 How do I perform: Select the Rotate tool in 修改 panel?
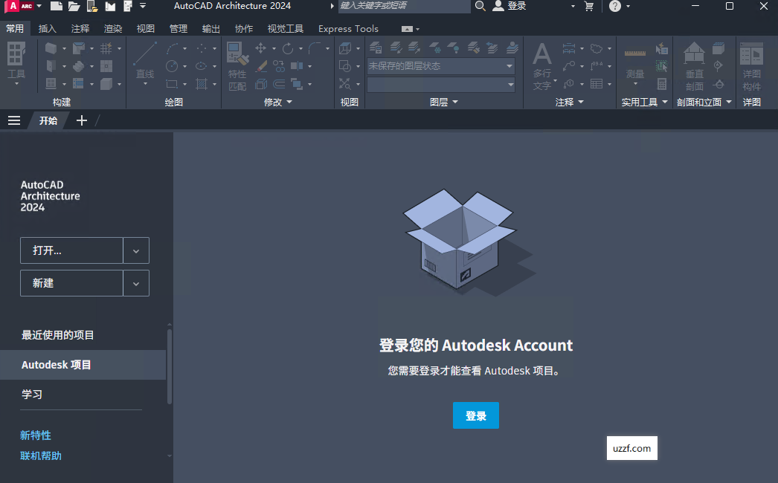[289, 48]
